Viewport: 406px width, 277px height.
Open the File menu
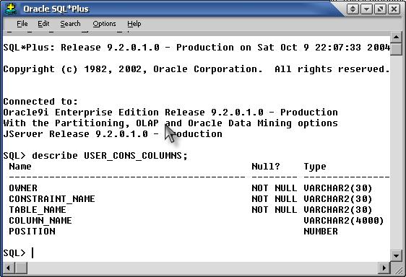pos(22,24)
